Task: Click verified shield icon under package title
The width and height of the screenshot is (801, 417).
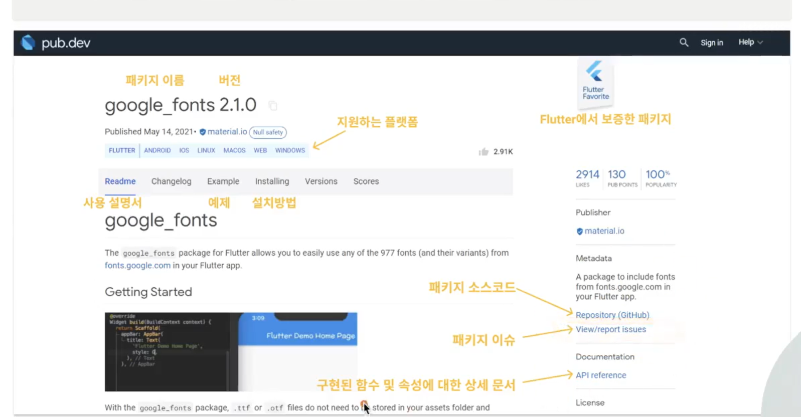Action: (x=203, y=132)
